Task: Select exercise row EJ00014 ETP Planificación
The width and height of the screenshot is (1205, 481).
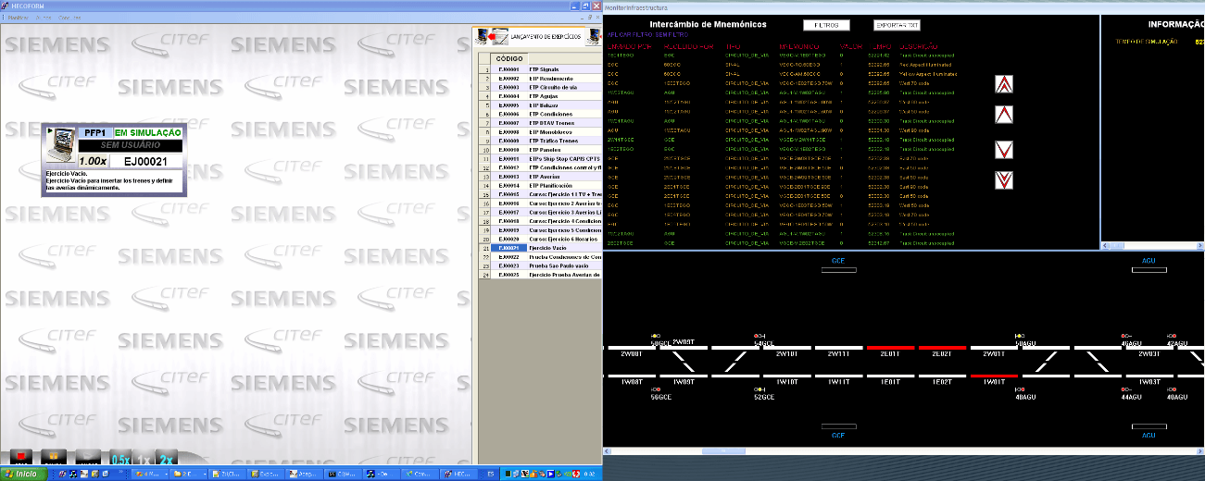Action: coord(540,186)
